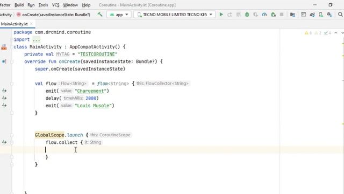Click the AppCompatActivity superclass name
Image resolution: width=344 pixels, height=194 pixels.
[92, 47]
